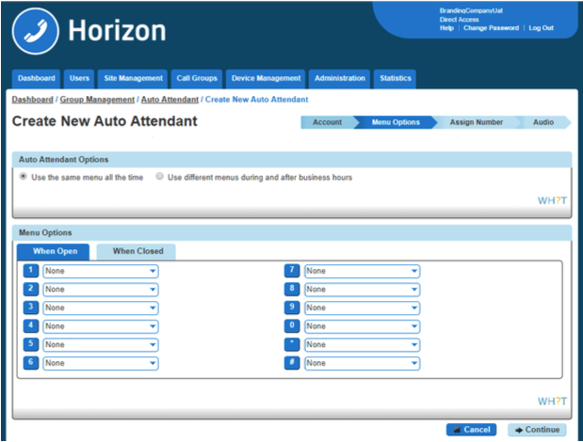Screen dimensions: 583x442
Task: Click the Continue button
Action: click(537, 430)
